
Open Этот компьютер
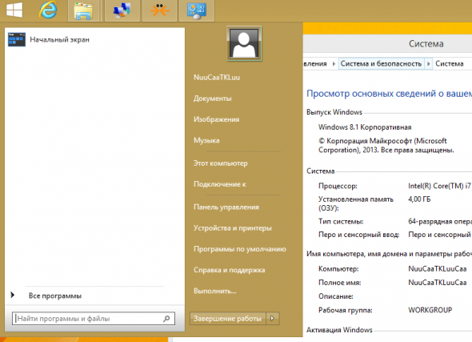(x=221, y=163)
